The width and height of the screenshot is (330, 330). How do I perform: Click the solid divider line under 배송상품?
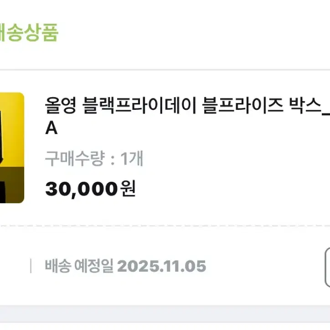point(165,70)
